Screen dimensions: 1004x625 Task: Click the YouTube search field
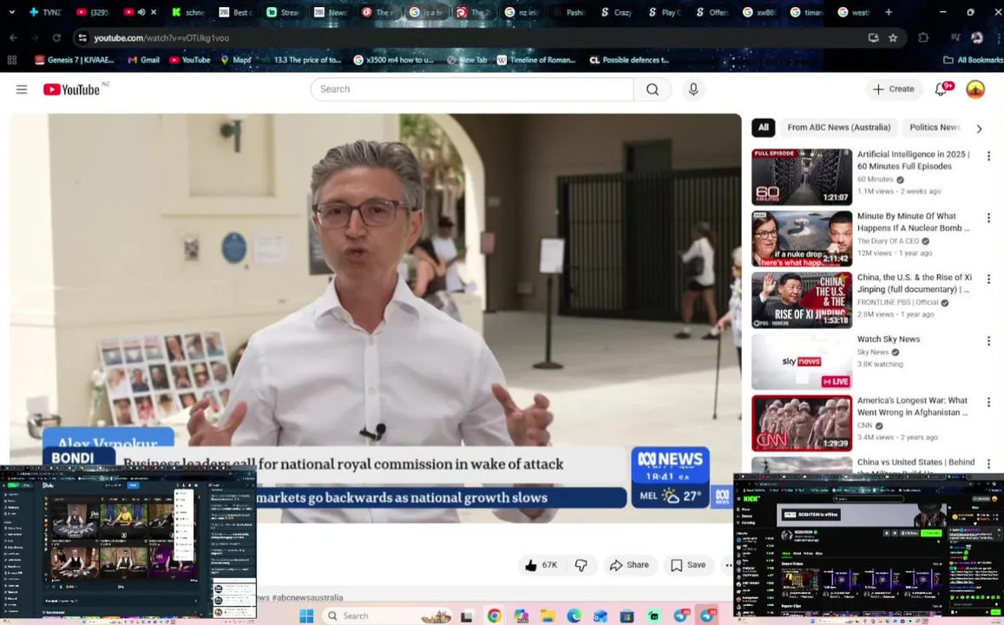pos(472,89)
